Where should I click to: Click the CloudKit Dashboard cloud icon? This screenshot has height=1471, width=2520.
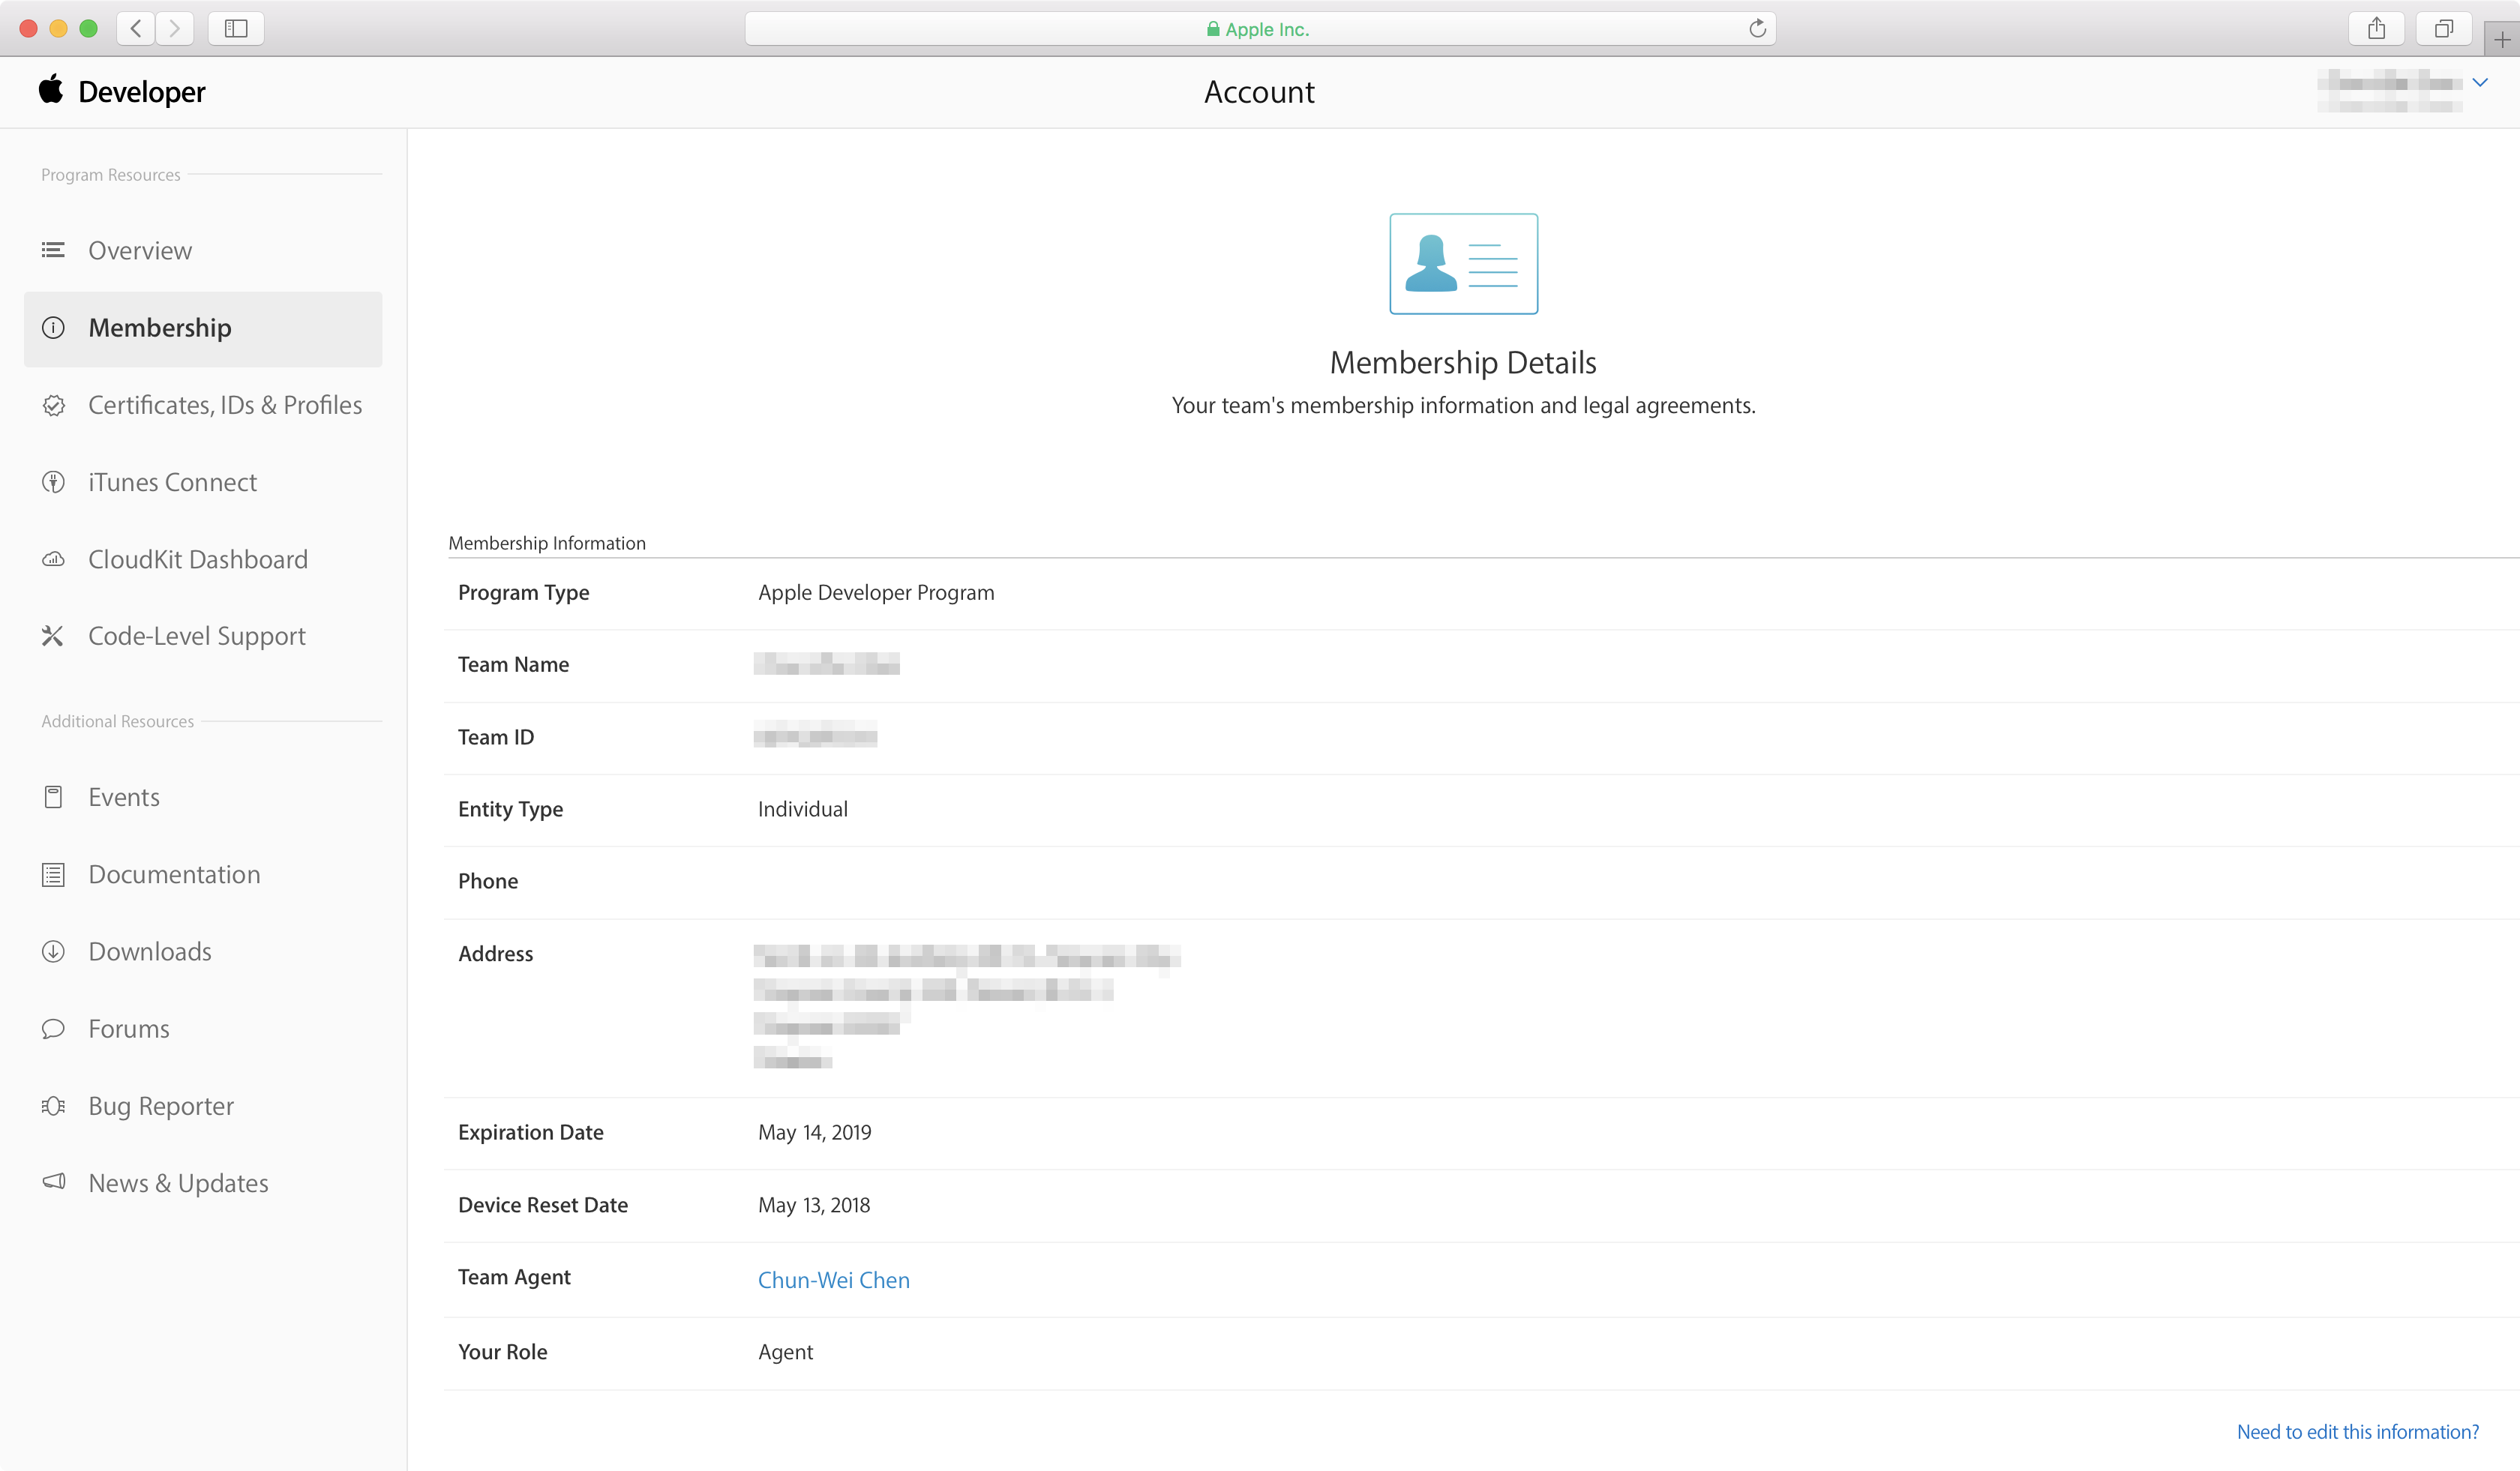click(53, 559)
